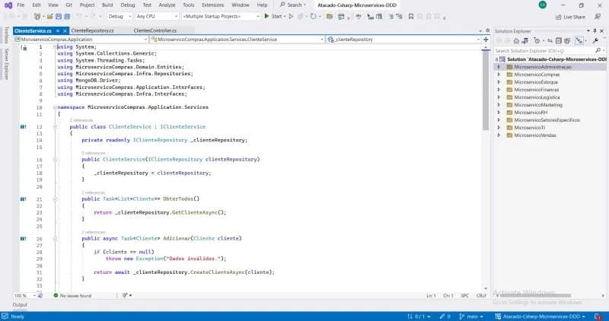609x321 pixels.
Task: Click the code cleanup broom icon
Action: pos(126,295)
